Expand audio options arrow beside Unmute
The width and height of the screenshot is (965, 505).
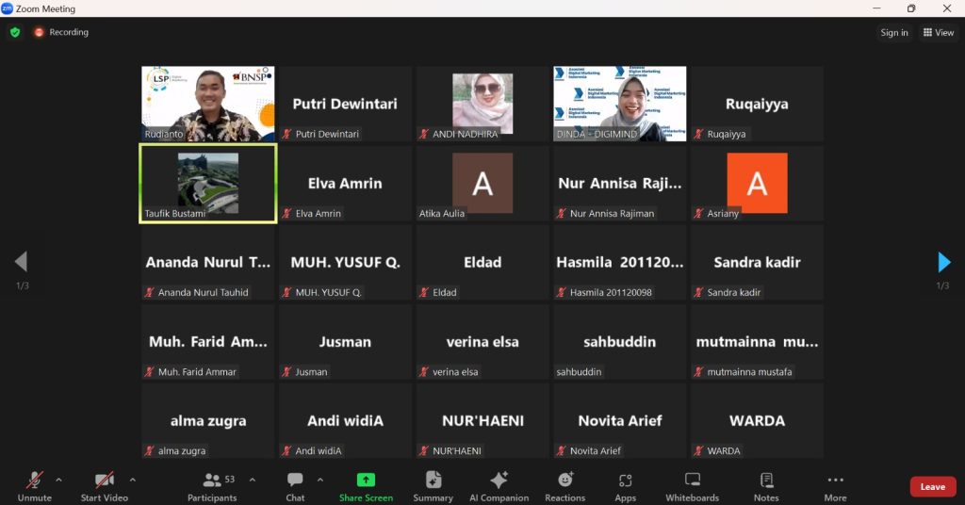click(58, 480)
